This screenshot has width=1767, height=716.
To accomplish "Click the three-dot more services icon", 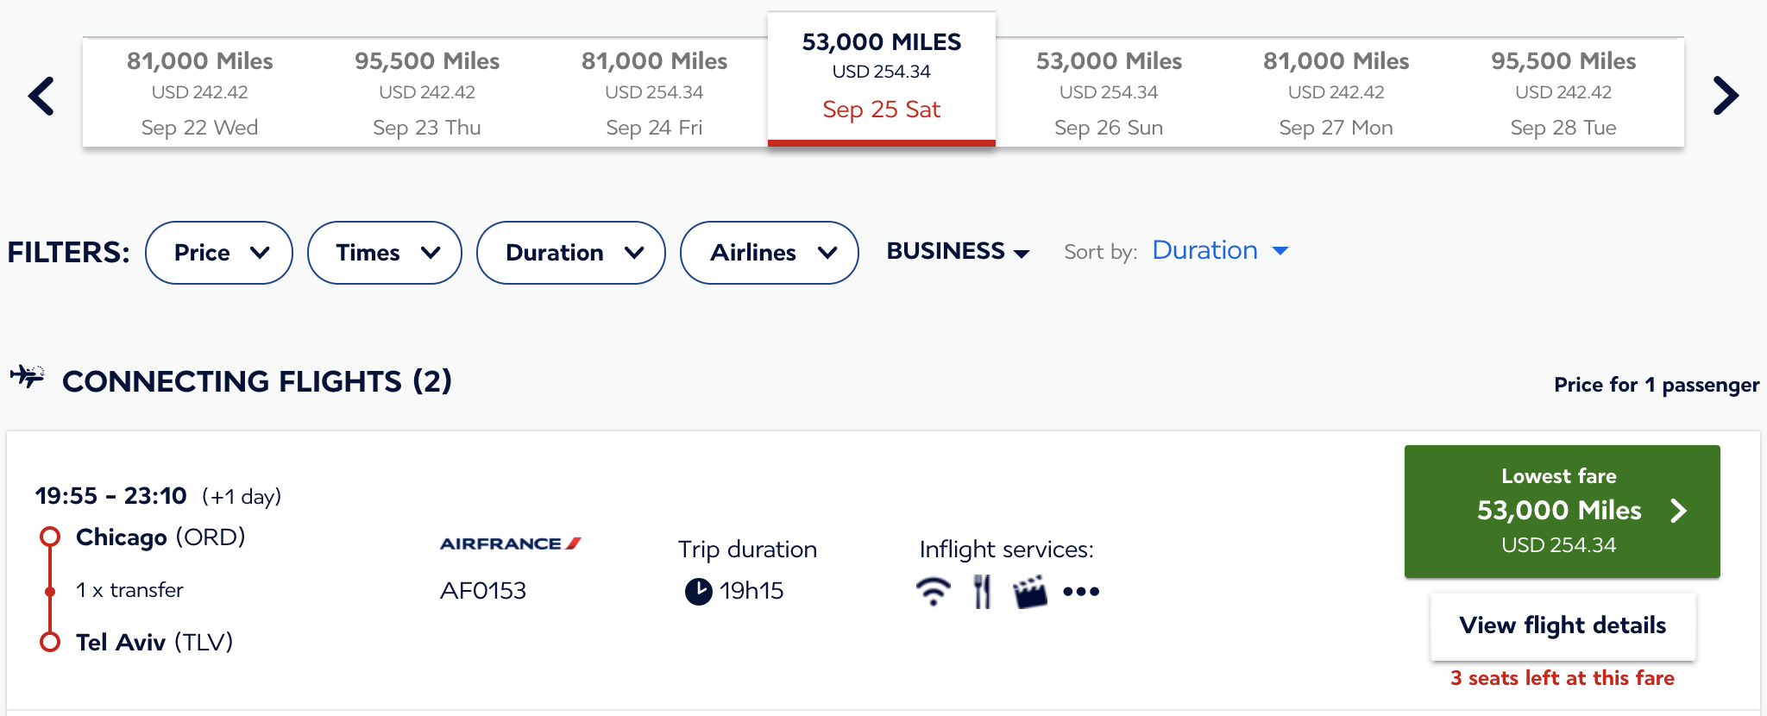I will (1080, 592).
